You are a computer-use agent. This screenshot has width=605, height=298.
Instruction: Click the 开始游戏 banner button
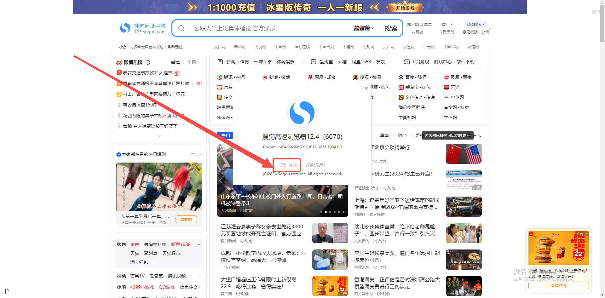(405, 8)
